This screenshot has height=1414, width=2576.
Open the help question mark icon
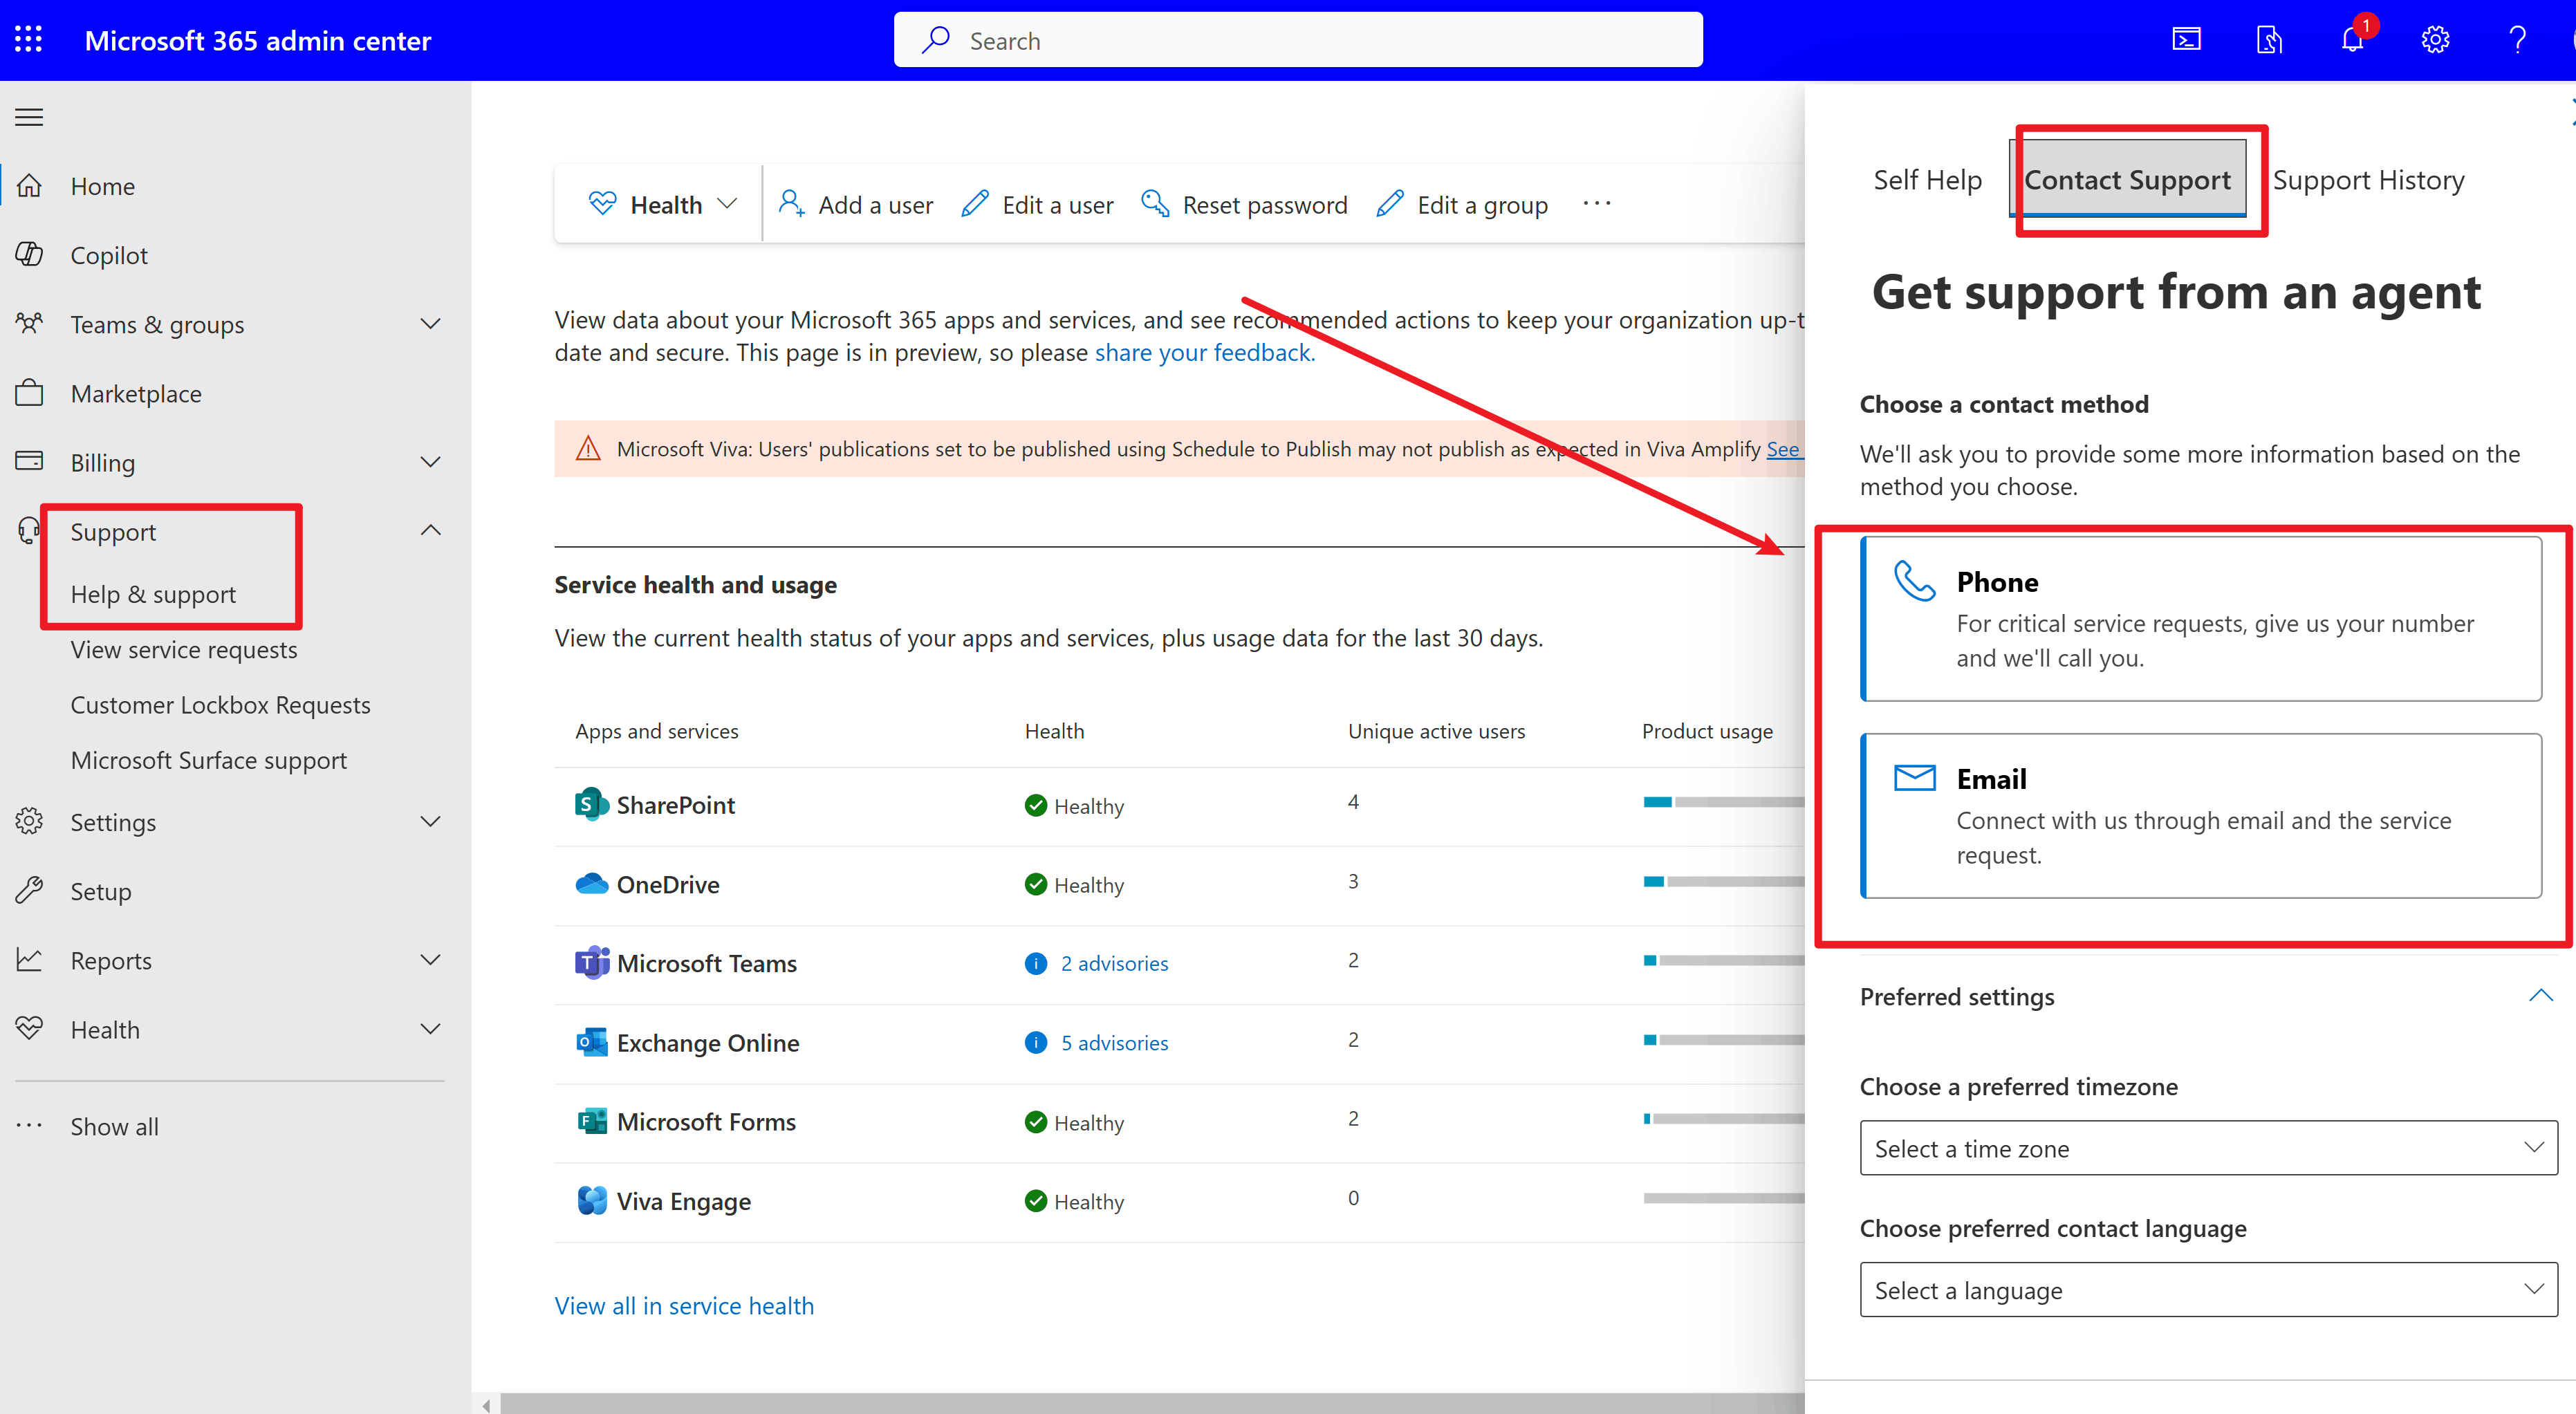tap(2518, 40)
